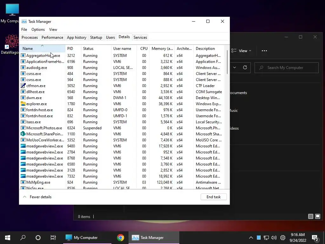Open taskbar search magnifier

(x=23, y=238)
